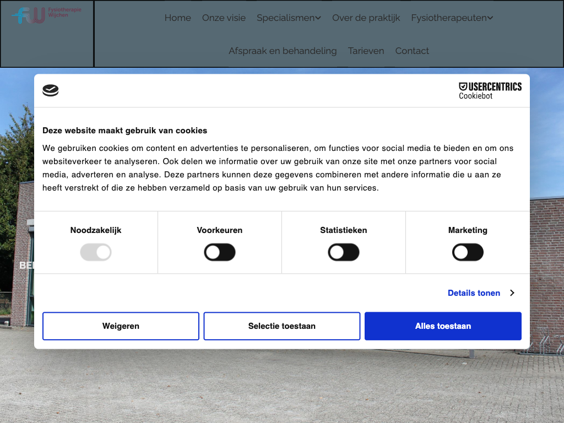564x423 pixels.
Task: Accept all cookies with Alles toestaan
Action: tap(443, 326)
